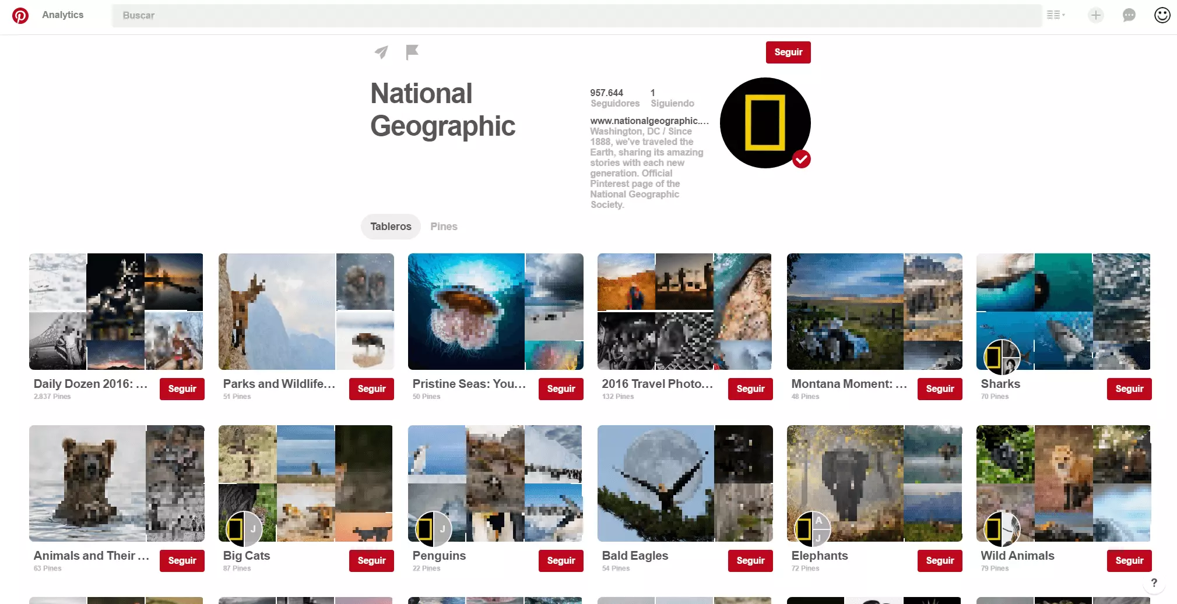Click the verified checkmark badge
The height and width of the screenshot is (604, 1177).
802,159
